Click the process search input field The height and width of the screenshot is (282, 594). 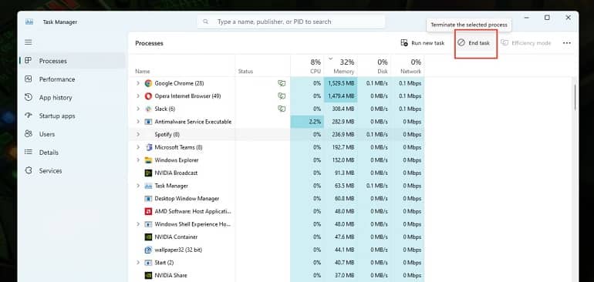(291, 22)
